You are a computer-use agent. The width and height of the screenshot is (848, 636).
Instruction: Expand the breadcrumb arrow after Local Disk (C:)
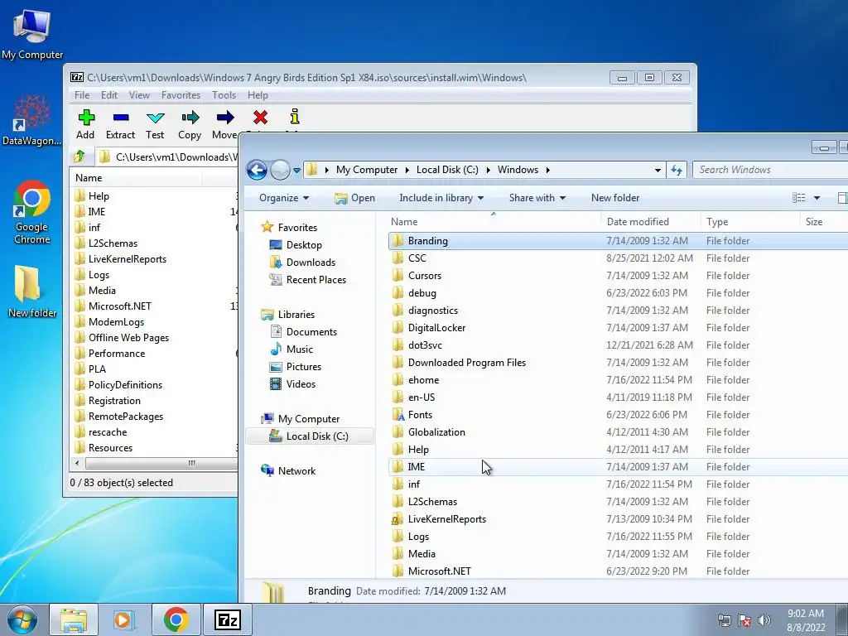488,170
